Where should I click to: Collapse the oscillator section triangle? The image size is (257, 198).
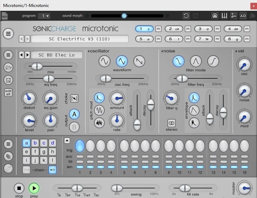pos(89,52)
